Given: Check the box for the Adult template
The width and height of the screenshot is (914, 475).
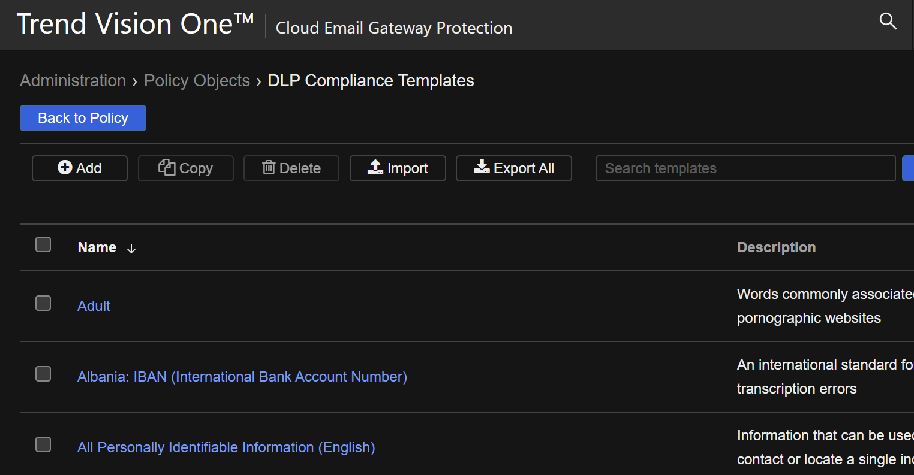Looking at the screenshot, I should pyautogui.click(x=43, y=303).
